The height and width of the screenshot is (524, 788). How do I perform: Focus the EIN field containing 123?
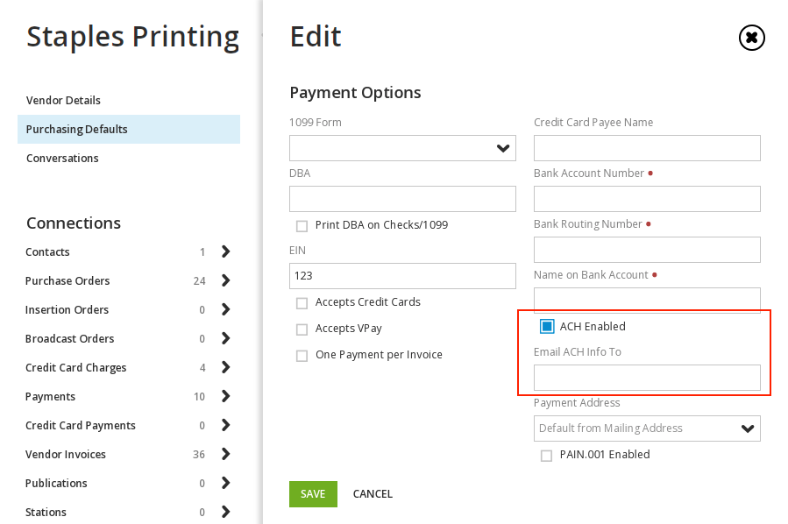click(402, 276)
